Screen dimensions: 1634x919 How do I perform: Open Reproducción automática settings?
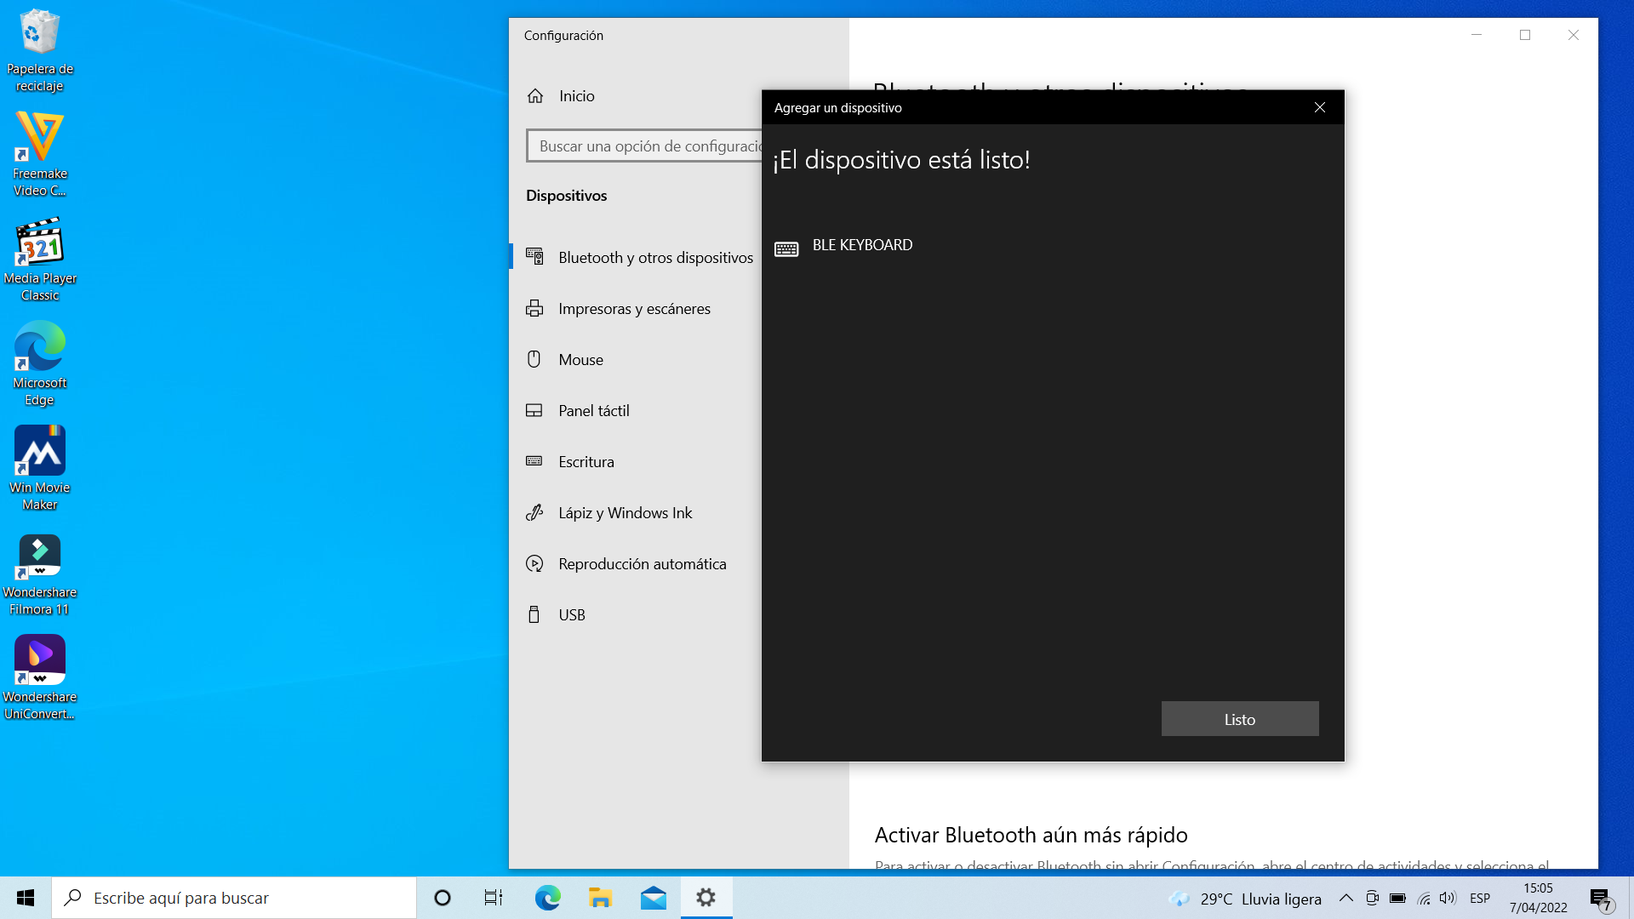click(x=642, y=564)
